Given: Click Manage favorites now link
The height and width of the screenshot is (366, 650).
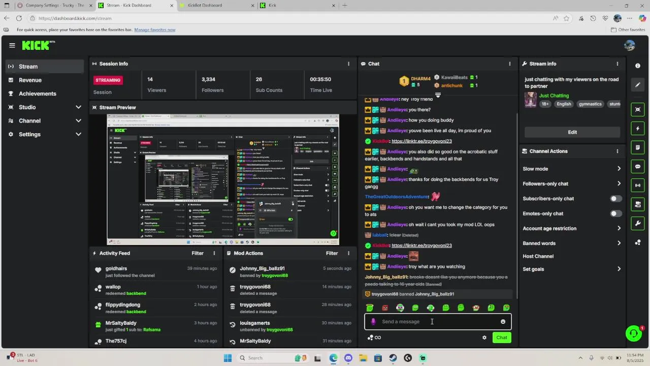Looking at the screenshot, I should tap(155, 29).
